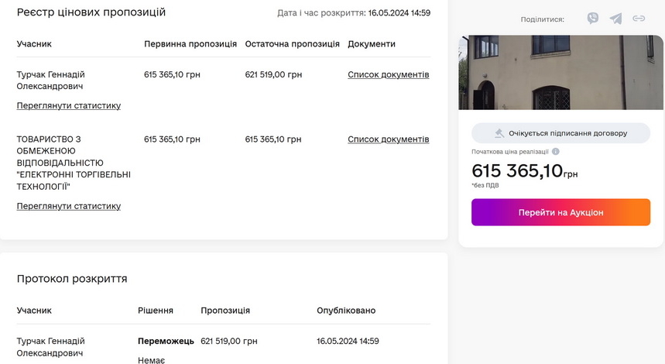Copy the auction link icon
665x364 pixels.
[639, 19]
